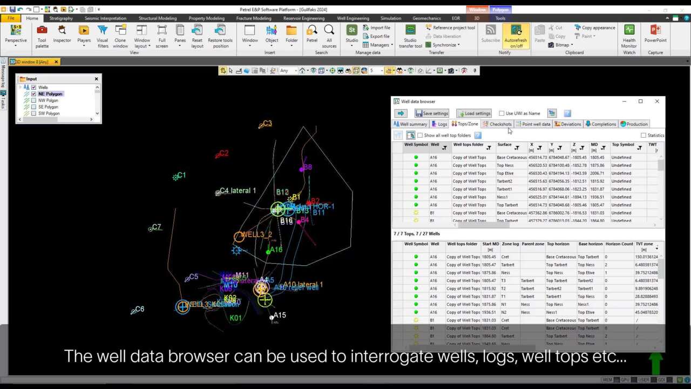The image size is (691, 389).
Task: Close the Input pane
Action: point(97,79)
